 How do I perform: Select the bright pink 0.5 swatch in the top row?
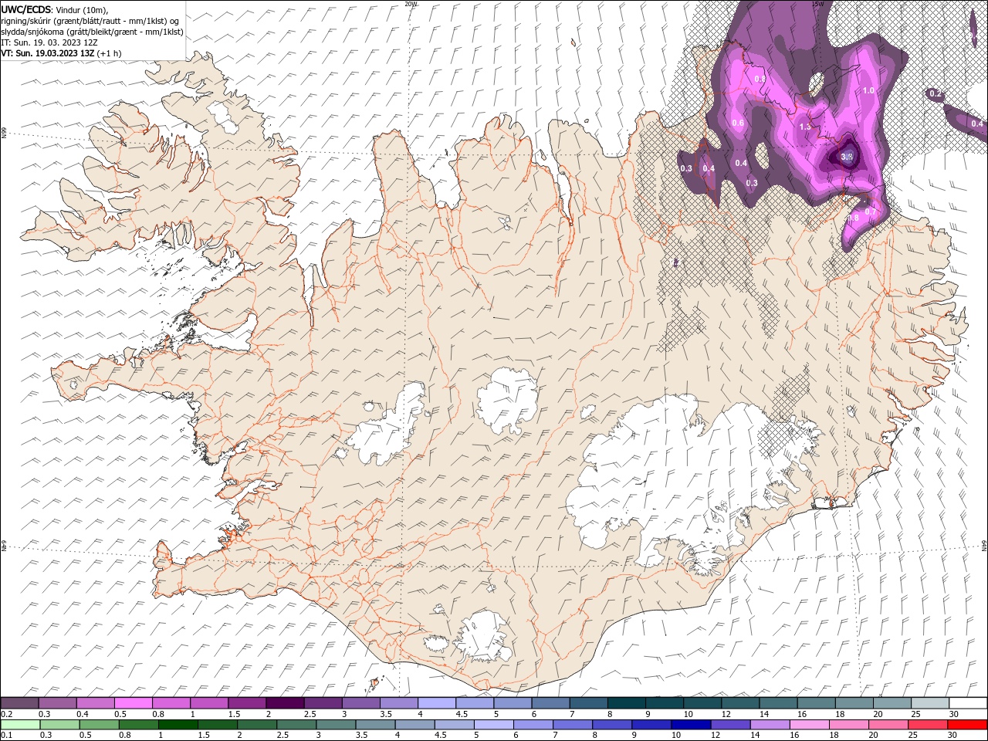pyautogui.click(x=133, y=702)
